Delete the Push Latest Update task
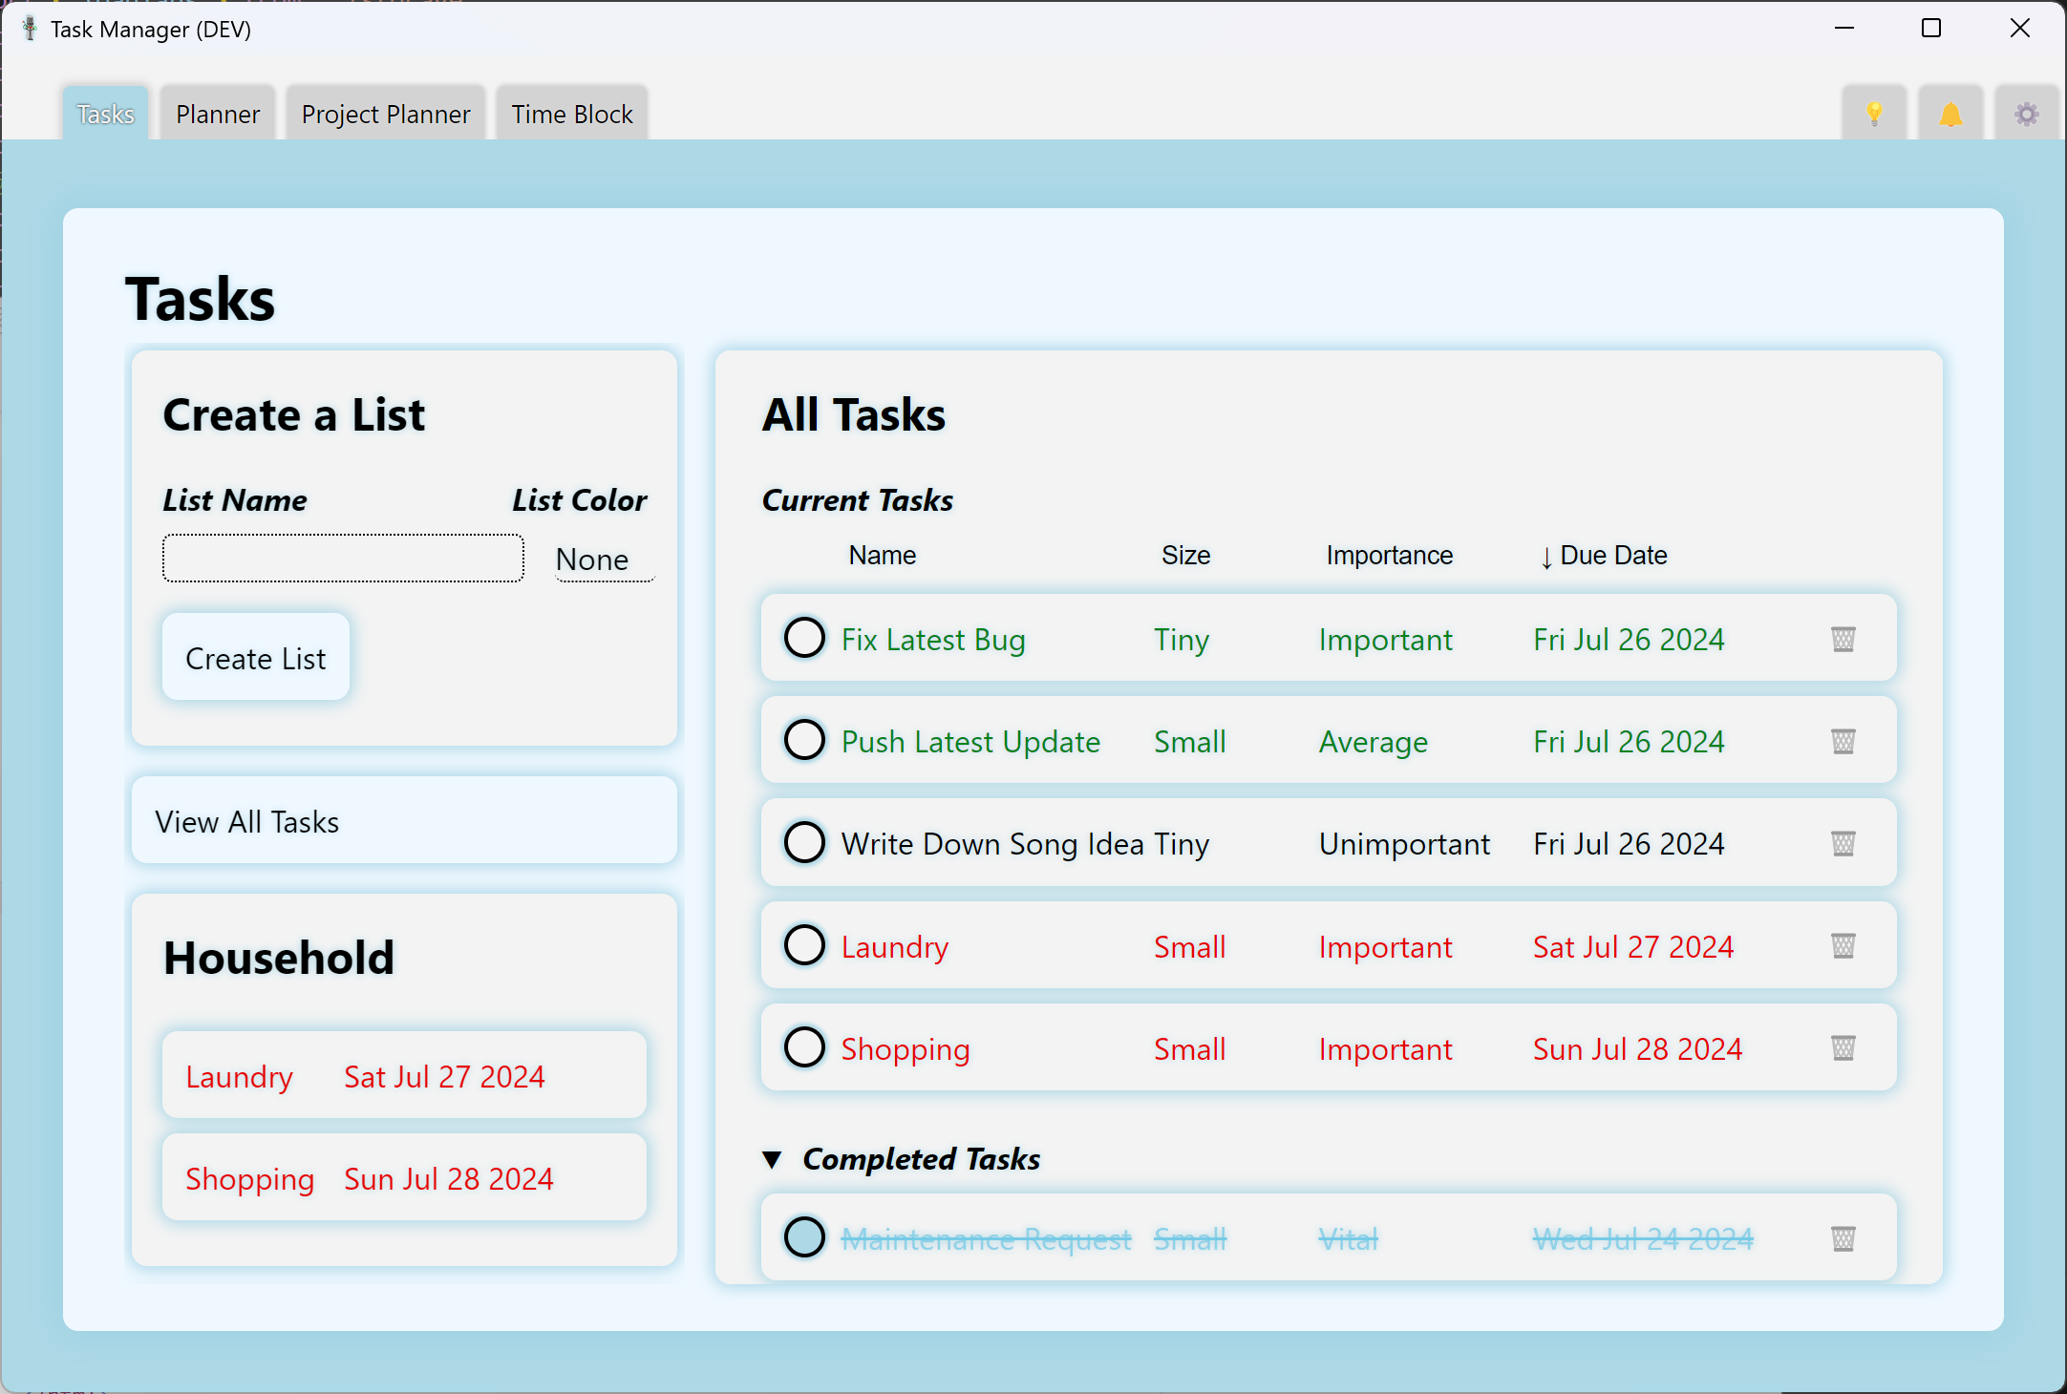Image resolution: width=2067 pixels, height=1394 pixels. coord(1843,741)
